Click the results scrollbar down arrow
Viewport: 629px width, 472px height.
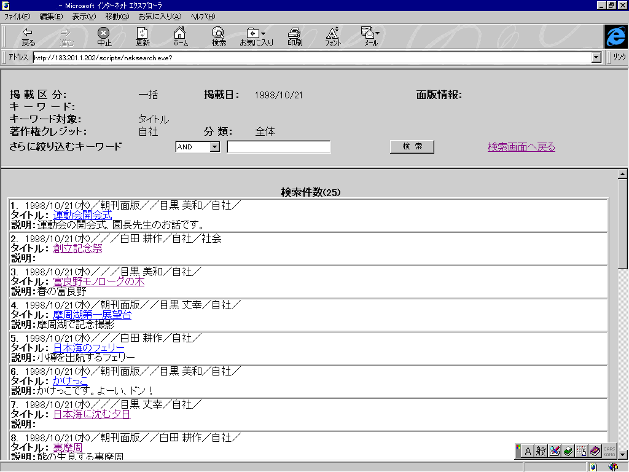[x=623, y=455]
